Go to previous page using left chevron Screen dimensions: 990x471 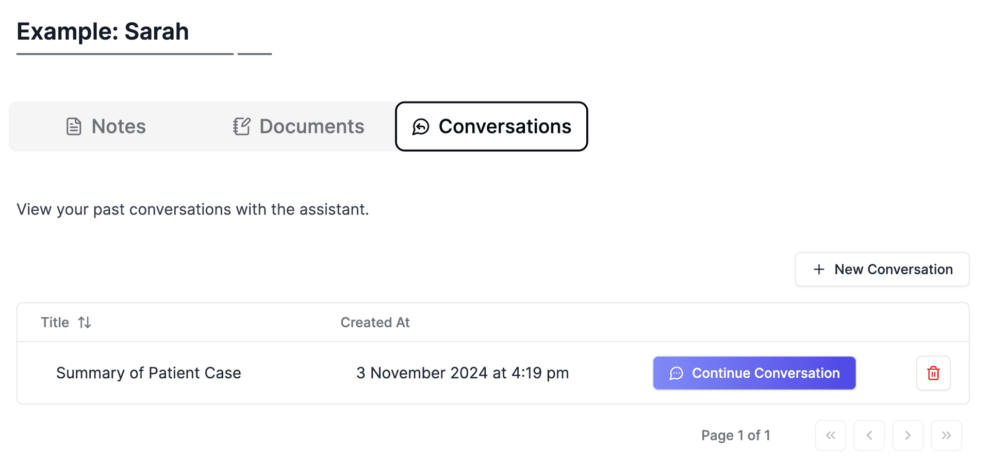tap(869, 435)
